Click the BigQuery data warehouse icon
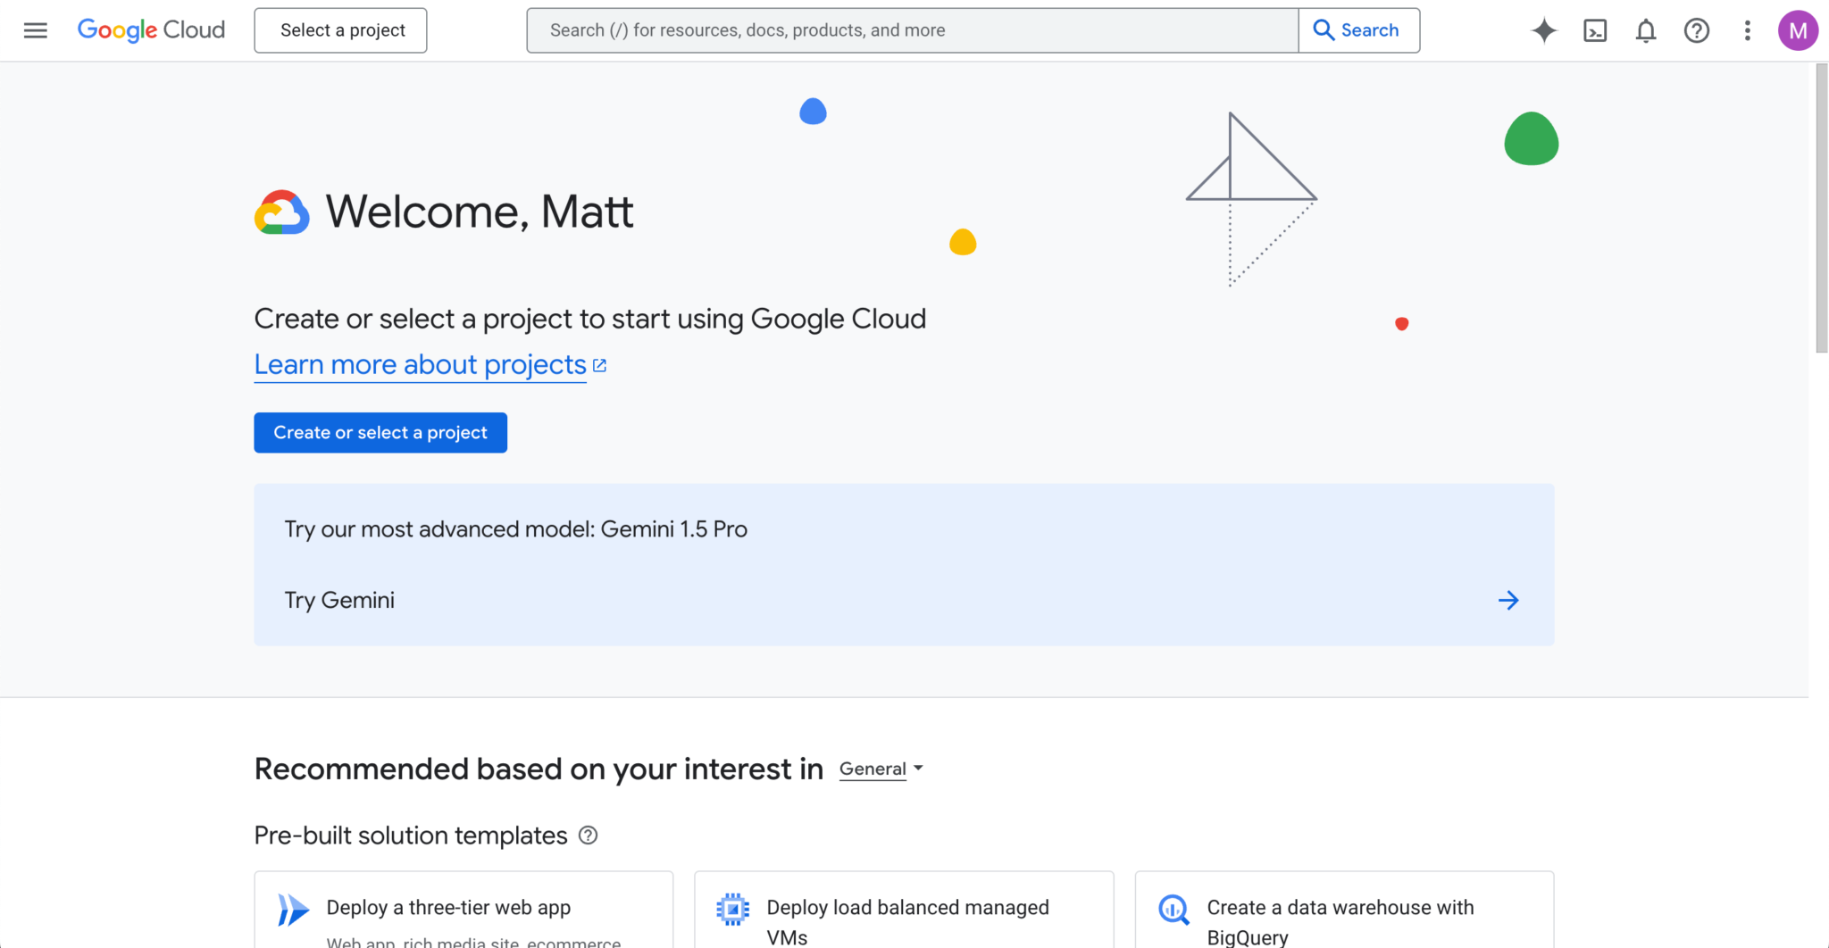The image size is (1829, 948). (1173, 910)
